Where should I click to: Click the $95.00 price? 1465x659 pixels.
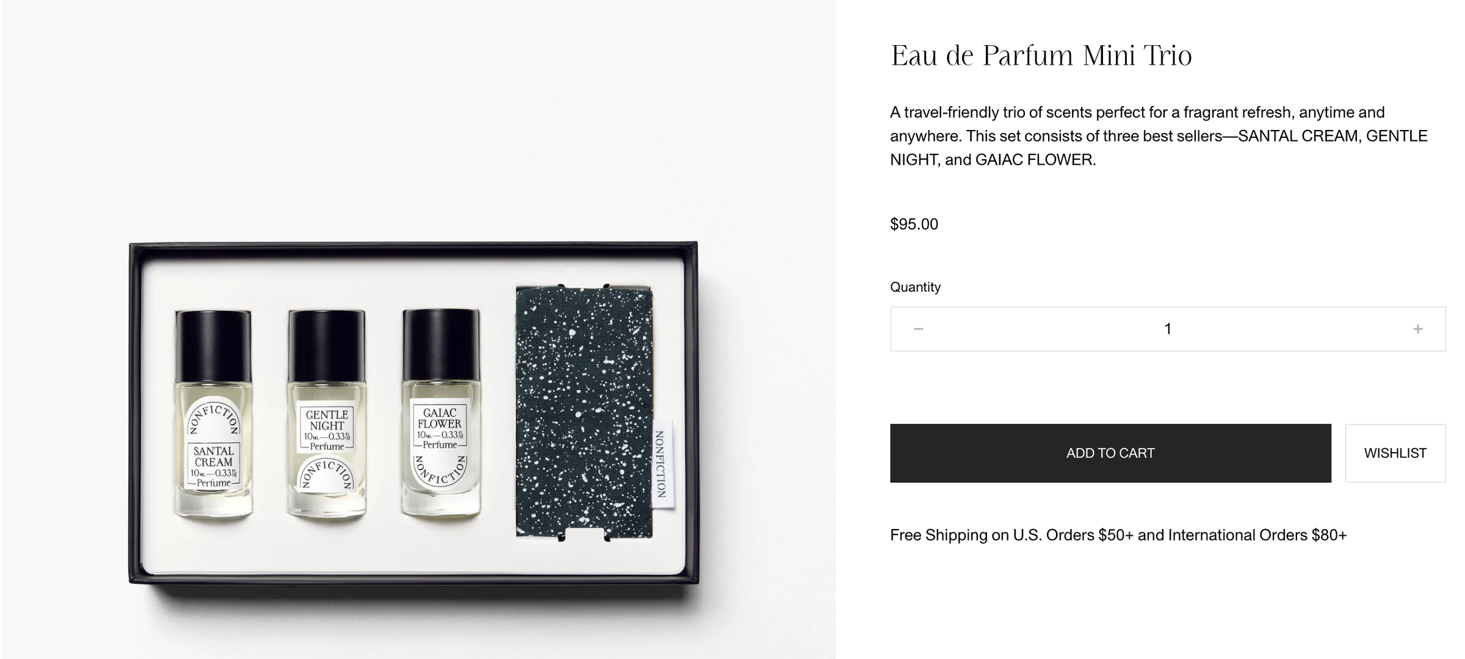pyautogui.click(x=914, y=225)
